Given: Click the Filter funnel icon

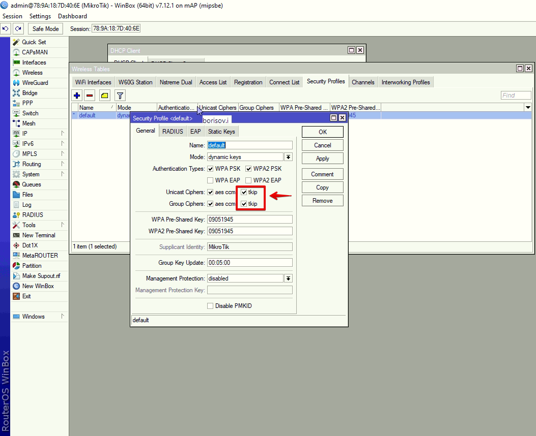Looking at the screenshot, I should (120, 95).
